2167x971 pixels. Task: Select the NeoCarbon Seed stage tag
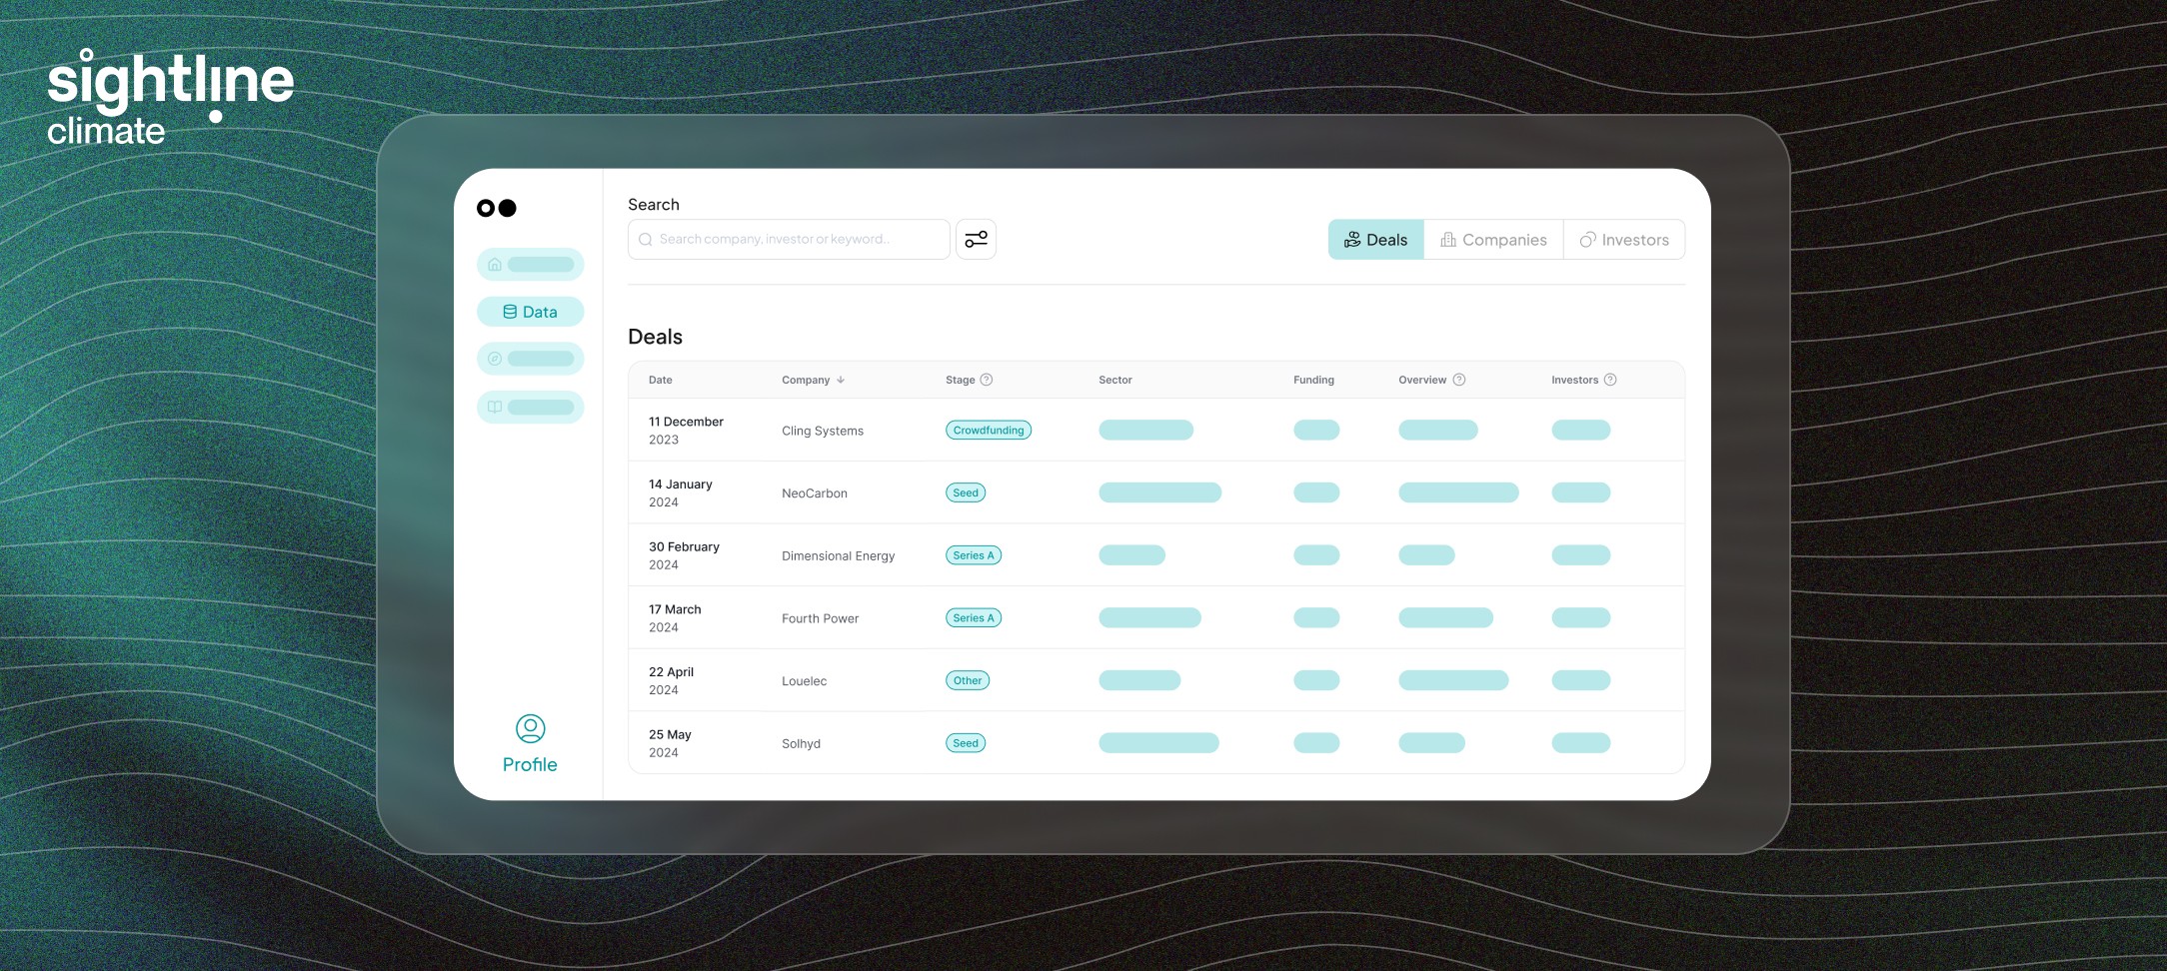(x=966, y=492)
